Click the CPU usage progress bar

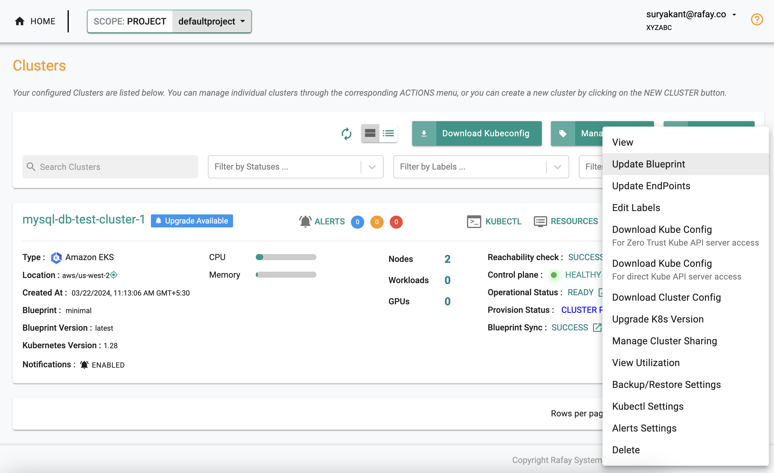285,257
